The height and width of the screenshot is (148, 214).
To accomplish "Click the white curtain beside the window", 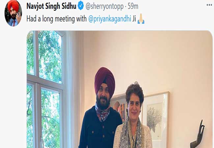I will [74, 89].
